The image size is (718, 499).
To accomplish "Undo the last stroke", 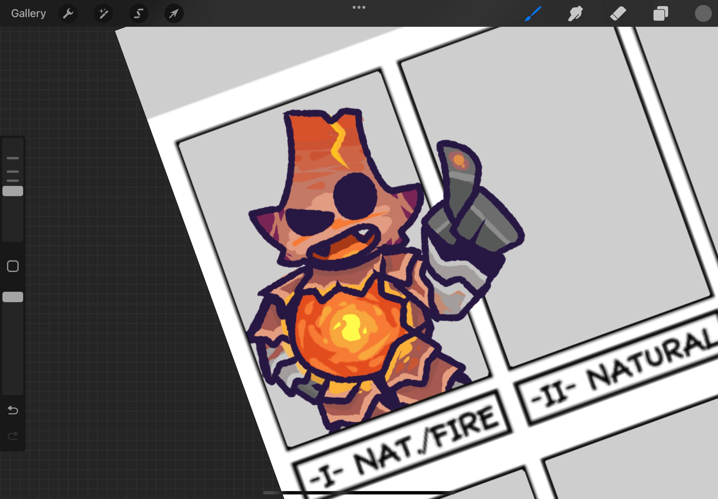I will pyautogui.click(x=13, y=410).
